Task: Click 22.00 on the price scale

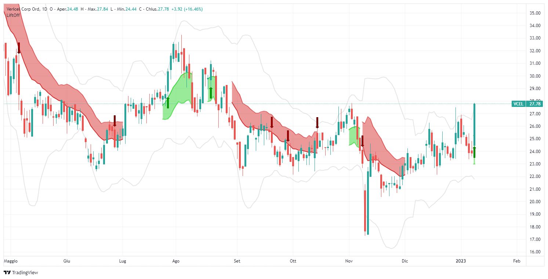Action: [x=535, y=176]
